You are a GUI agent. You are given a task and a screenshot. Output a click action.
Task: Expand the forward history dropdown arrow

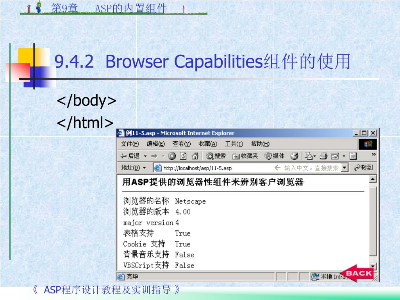163,156
